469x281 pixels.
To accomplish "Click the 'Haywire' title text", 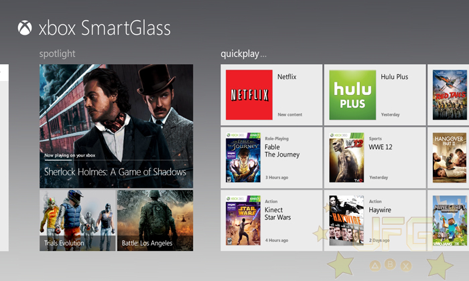I will click(380, 210).
